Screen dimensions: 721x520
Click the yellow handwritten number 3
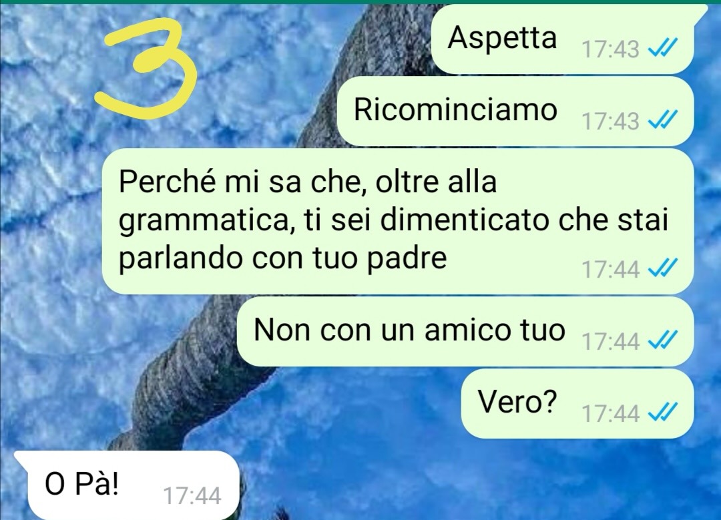(146, 69)
